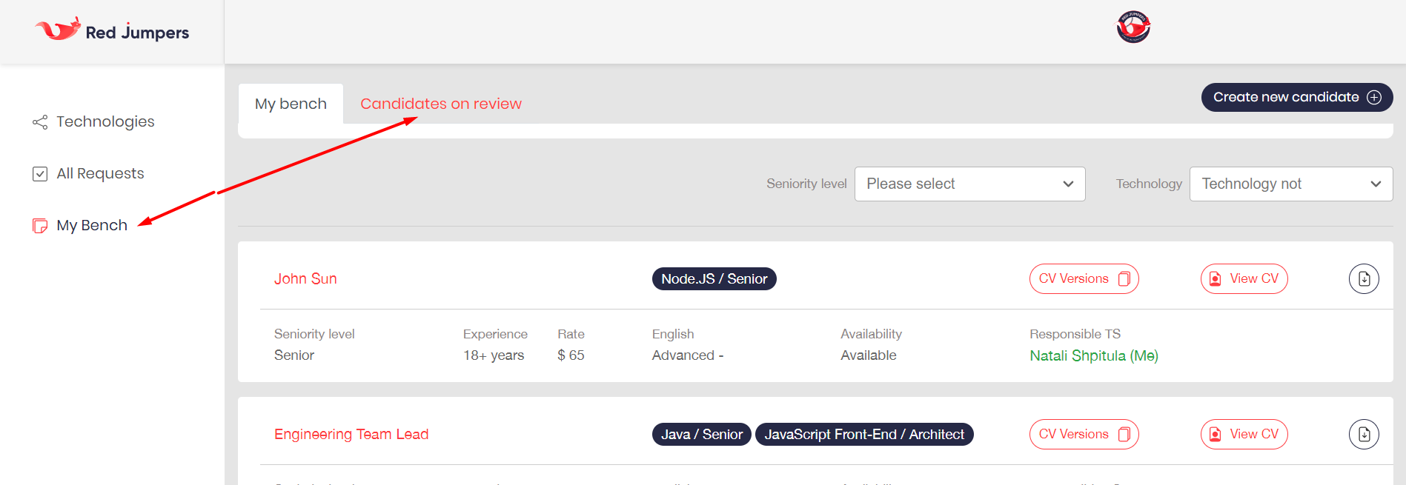Select the My bench tab
Viewport: 1406px width, 485px height.
point(291,104)
